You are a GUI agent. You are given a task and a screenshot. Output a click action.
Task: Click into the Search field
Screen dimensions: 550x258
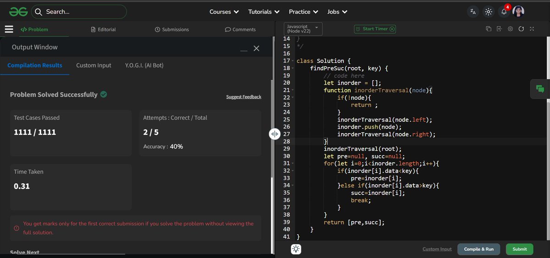point(79,12)
